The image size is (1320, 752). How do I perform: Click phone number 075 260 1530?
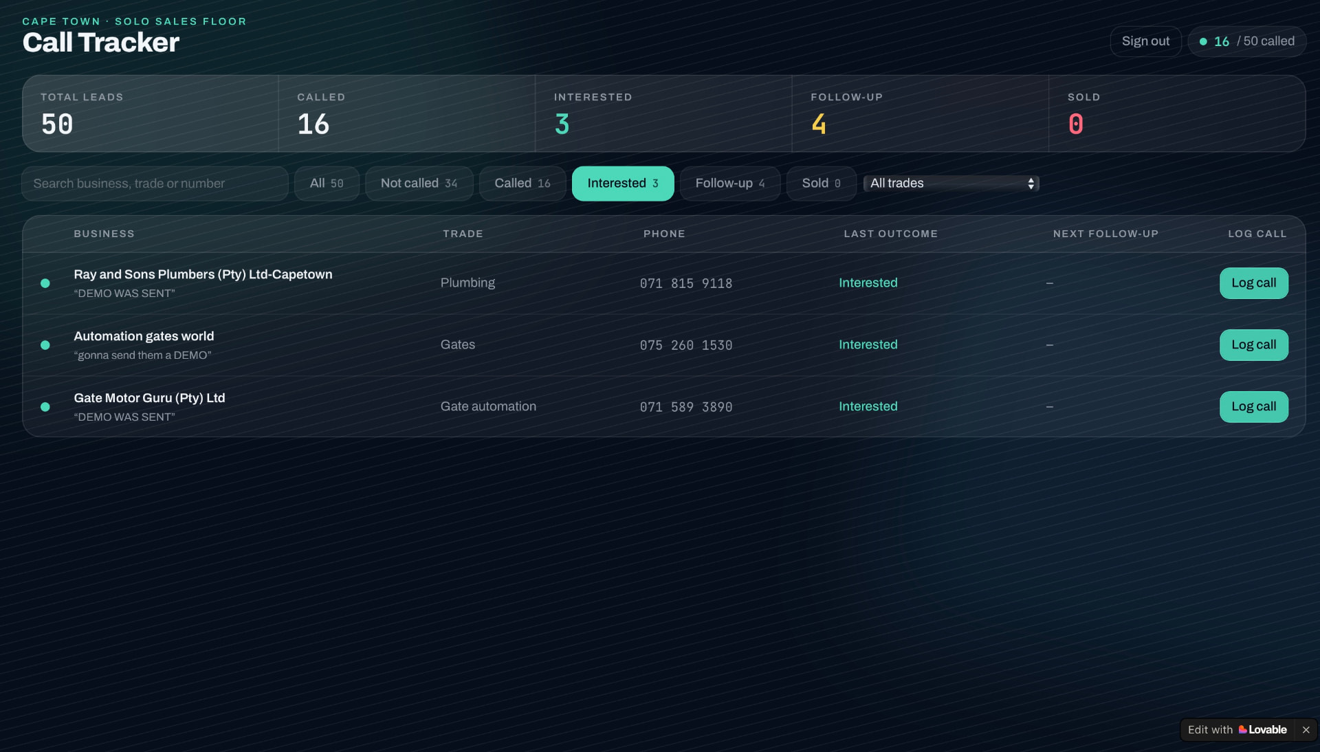coord(686,345)
